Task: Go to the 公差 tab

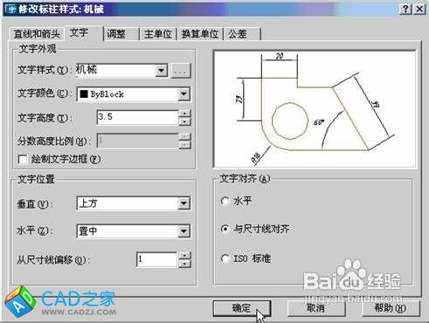Action: (x=242, y=34)
